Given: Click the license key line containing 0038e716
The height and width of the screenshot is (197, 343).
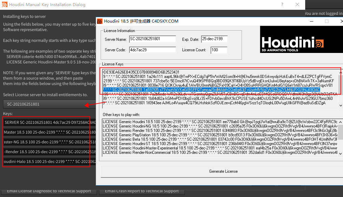Looking at the screenshot, I should (218, 85).
